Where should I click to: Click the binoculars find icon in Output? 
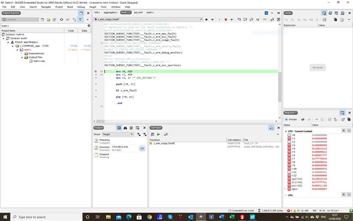pos(125,128)
